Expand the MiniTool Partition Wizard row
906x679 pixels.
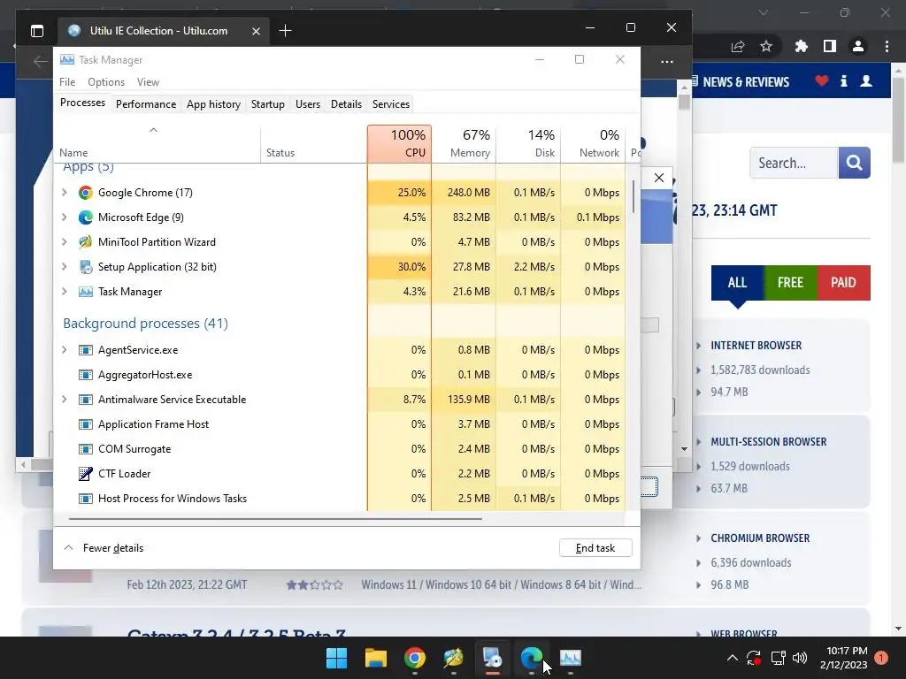[x=64, y=242]
